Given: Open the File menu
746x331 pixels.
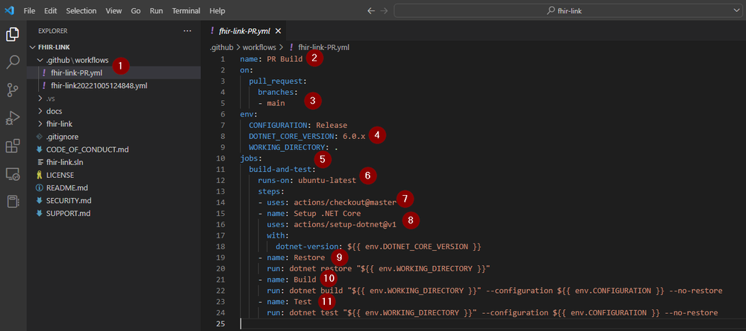Looking at the screenshot, I should (x=29, y=10).
